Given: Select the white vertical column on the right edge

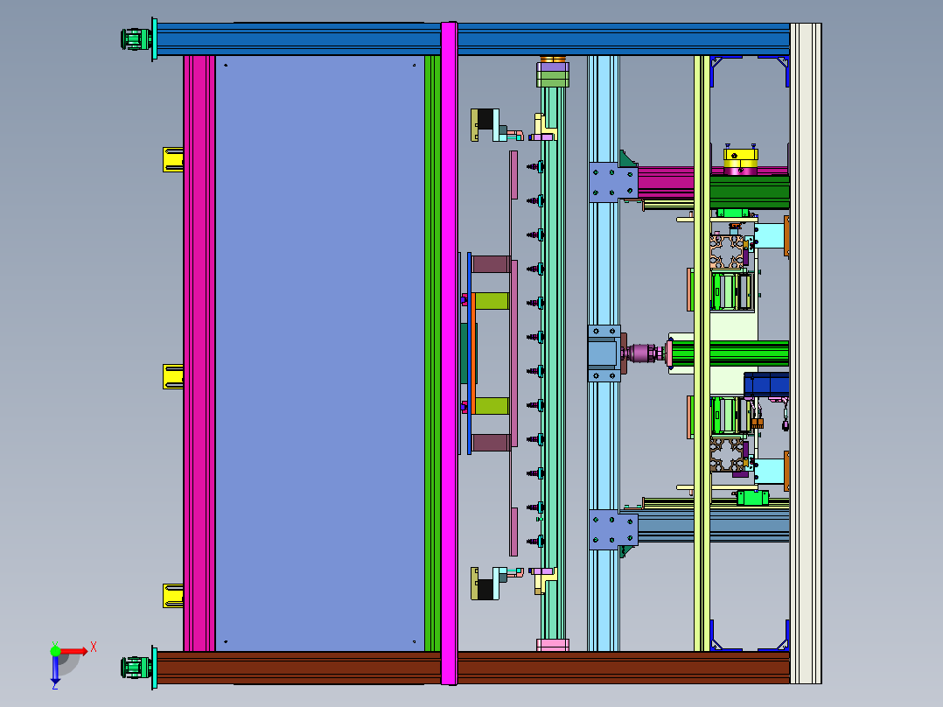Looking at the screenshot, I should point(806,353).
